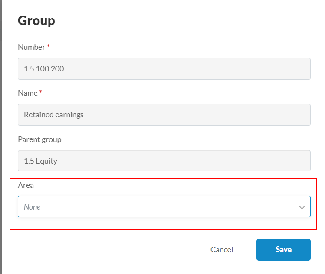Click the Retained earnings value text

pyautogui.click(x=54, y=115)
